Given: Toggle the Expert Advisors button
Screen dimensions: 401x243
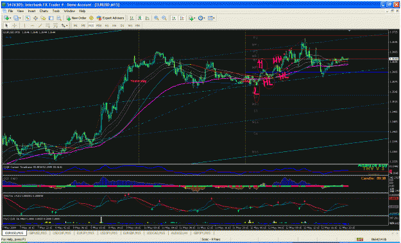Looking at the screenshot, I should (110, 18).
